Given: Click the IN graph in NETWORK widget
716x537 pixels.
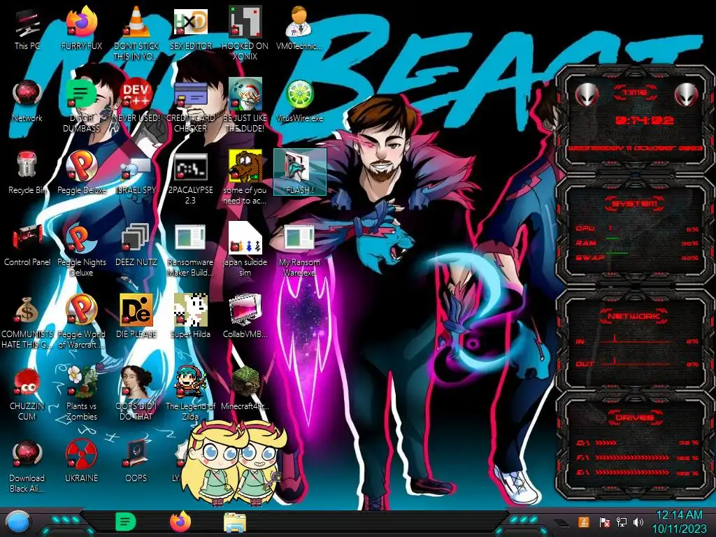Looking at the screenshot, I should pyautogui.click(x=636, y=339).
